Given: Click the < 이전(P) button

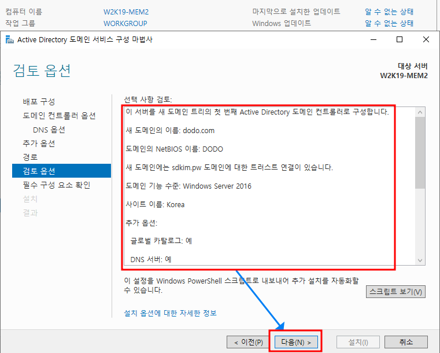Looking at the screenshot, I should click(249, 342).
